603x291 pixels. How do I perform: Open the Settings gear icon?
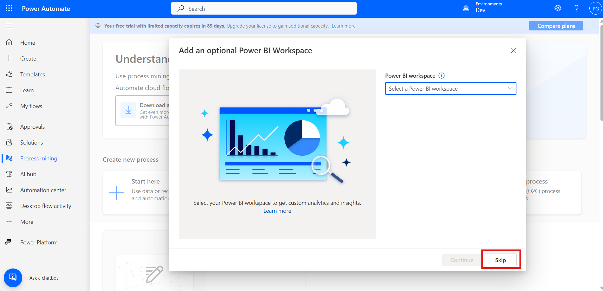[558, 9]
